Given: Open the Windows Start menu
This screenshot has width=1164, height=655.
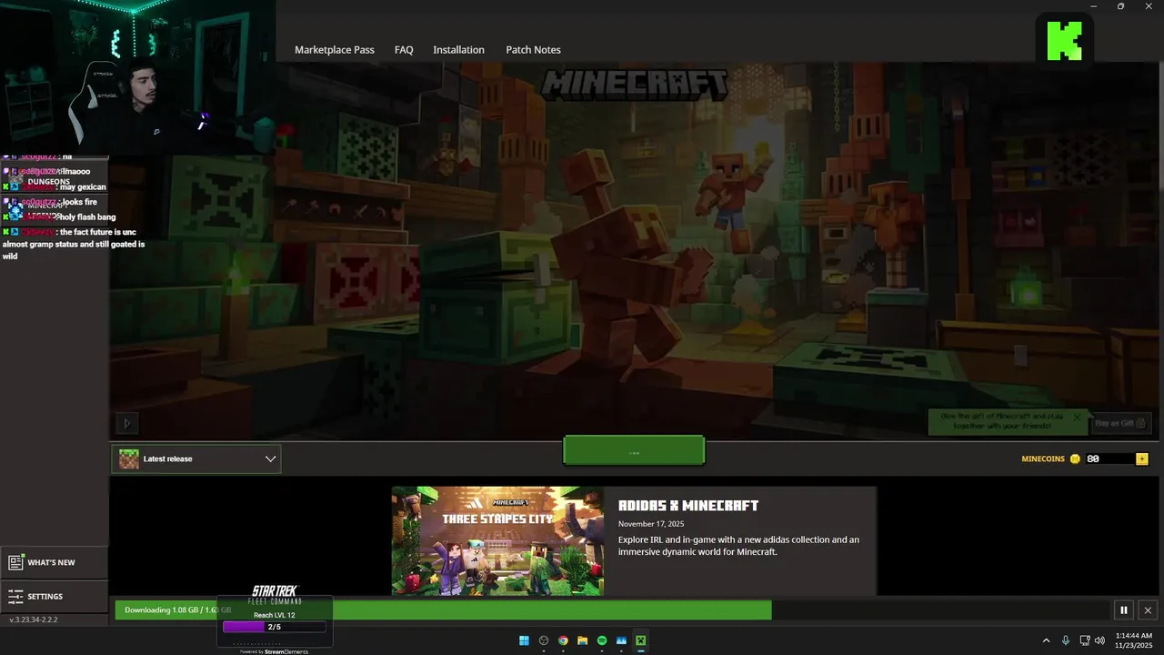Looking at the screenshot, I should 524,640.
